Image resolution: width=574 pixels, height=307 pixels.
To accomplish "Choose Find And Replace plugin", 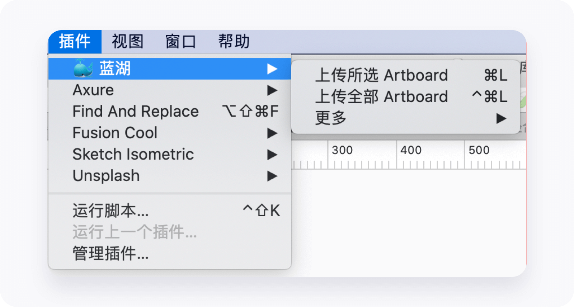I will click(x=170, y=112).
